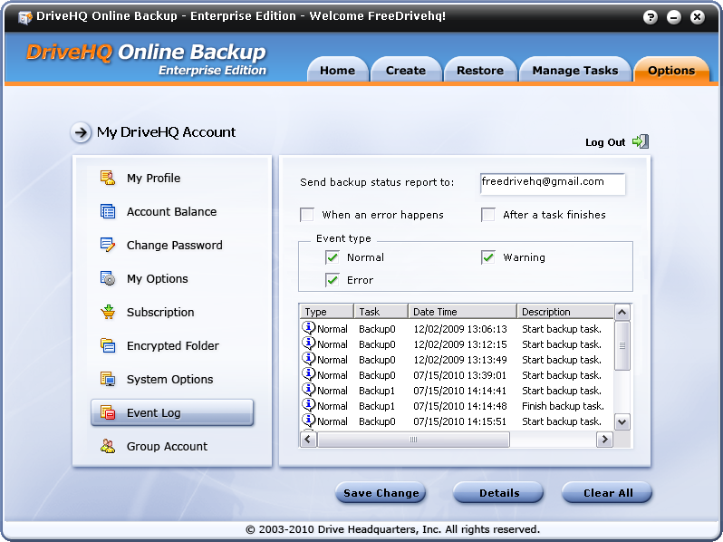
Task: Select the Subscription cart icon
Action: click(108, 312)
